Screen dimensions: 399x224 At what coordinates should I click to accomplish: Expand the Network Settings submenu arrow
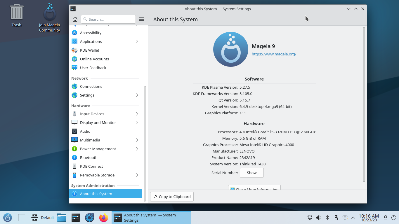[x=137, y=95]
